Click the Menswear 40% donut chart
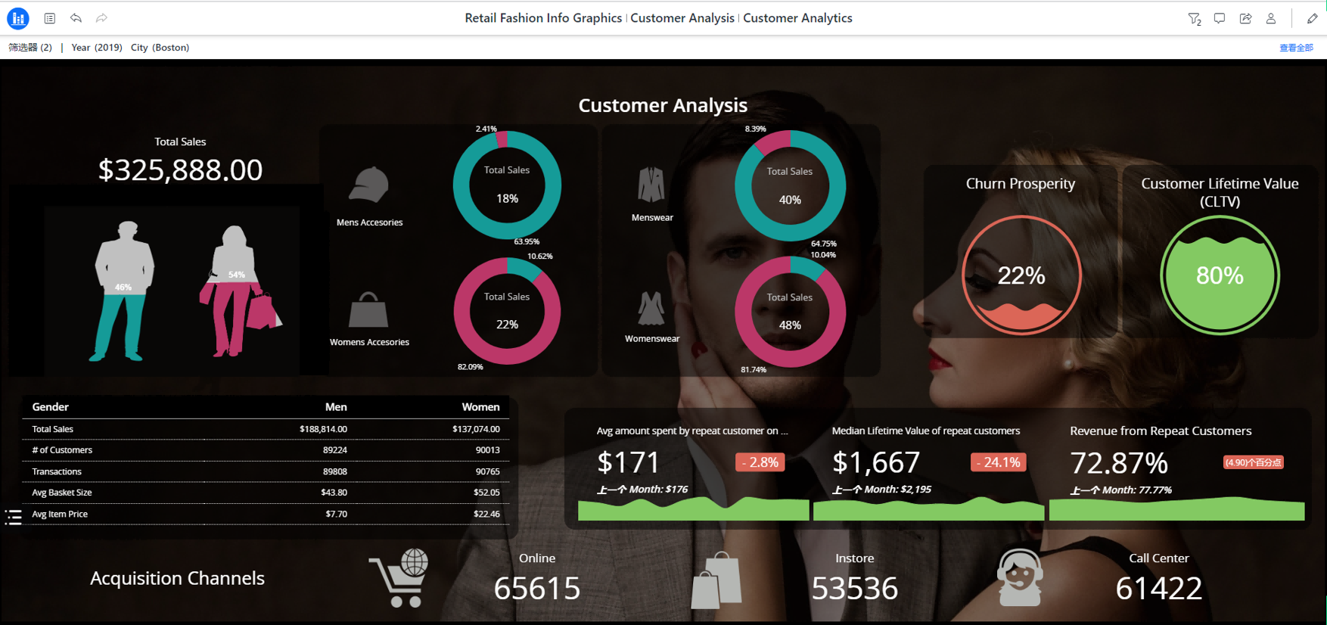Image resolution: width=1327 pixels, height=625 pixels. point(790,186)
